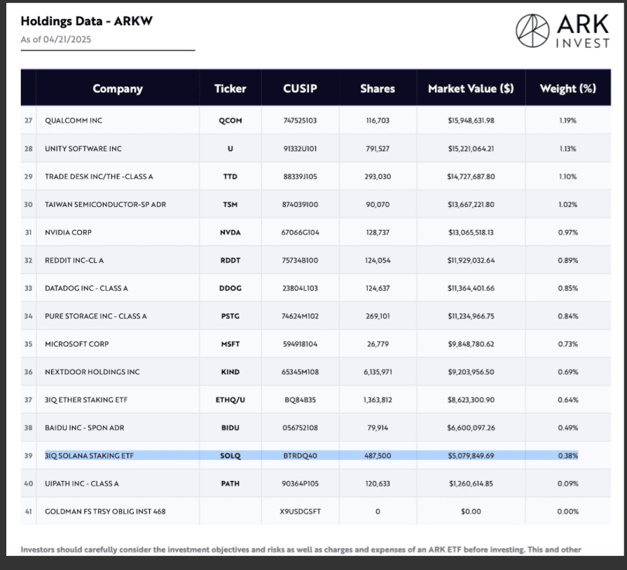Click the NVDA ticker cell
Screen dimensions: 627x570
230,232
